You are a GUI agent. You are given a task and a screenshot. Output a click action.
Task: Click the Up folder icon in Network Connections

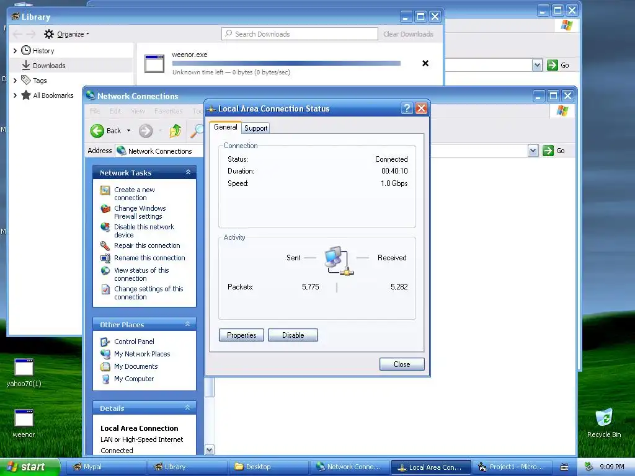pos(175,131)
